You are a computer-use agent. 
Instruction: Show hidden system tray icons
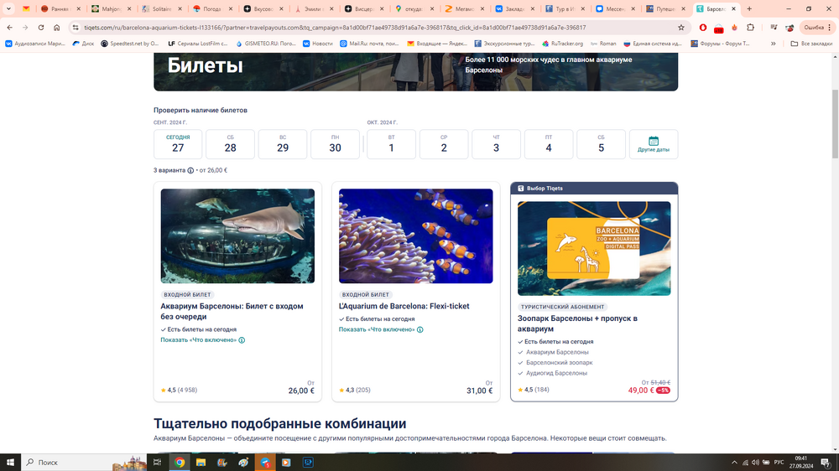click(x=735, y=463)
